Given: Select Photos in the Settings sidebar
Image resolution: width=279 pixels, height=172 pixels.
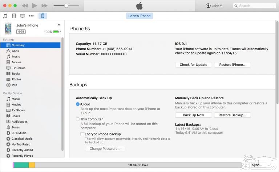Looking at the screenshot, I should (16, 79).
